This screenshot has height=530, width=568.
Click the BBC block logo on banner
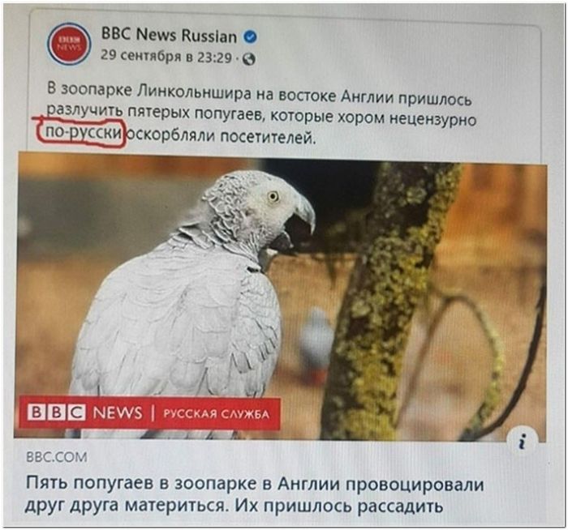pyautogui.click(x=57, y=412)
